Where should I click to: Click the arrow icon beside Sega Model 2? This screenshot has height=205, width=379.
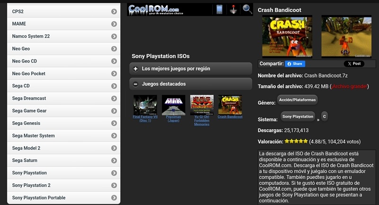(114, 148)
